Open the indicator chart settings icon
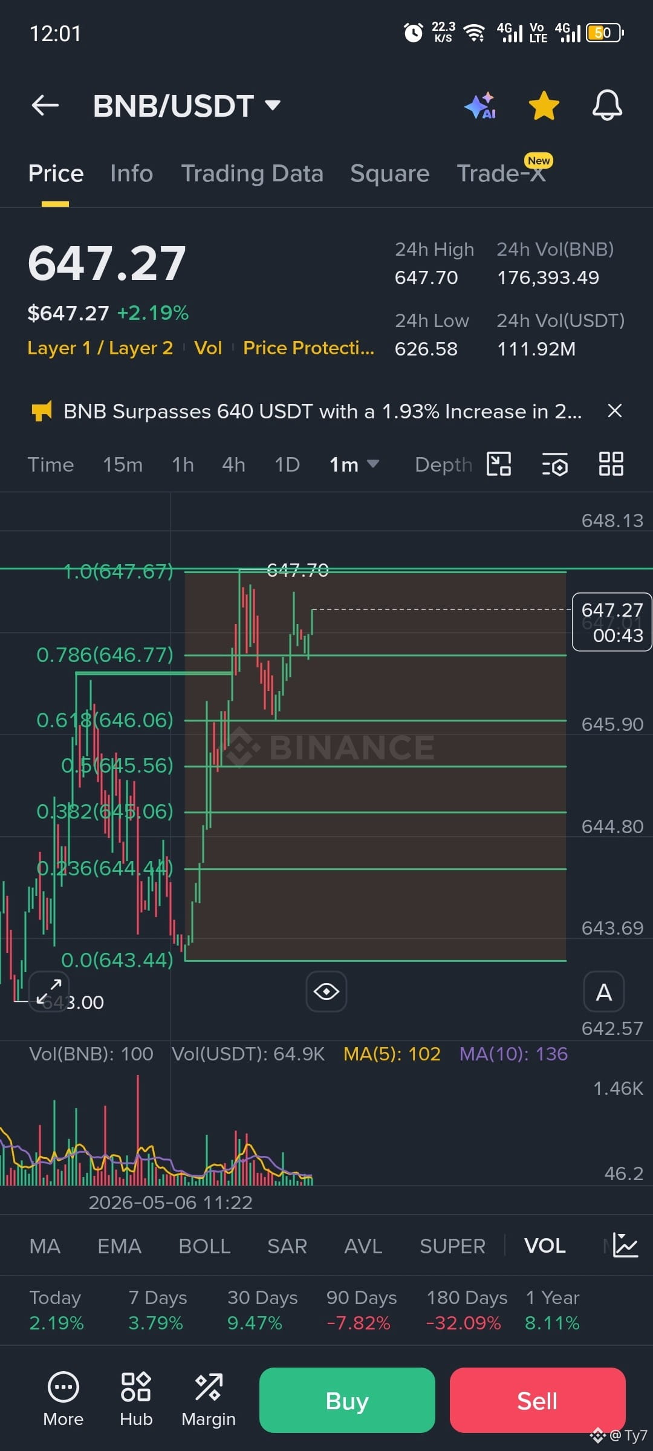 [625, 1245]
